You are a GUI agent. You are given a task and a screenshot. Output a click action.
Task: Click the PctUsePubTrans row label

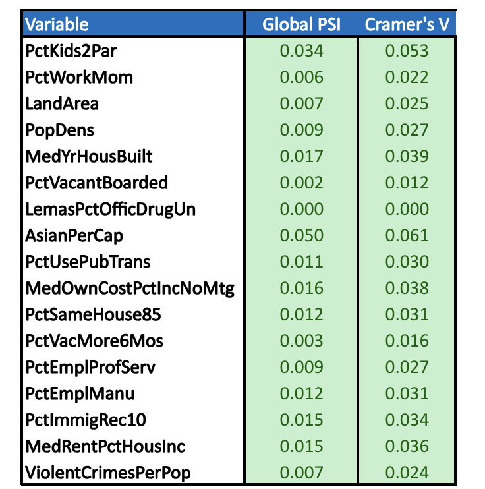(88, 262)
